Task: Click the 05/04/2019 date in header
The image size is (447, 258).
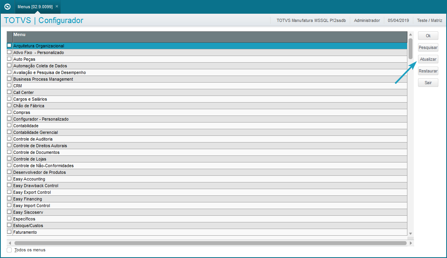Action: [x=398, y=20]
